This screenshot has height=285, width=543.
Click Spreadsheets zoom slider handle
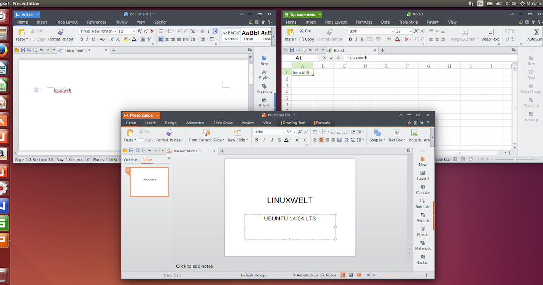(515, 159)
